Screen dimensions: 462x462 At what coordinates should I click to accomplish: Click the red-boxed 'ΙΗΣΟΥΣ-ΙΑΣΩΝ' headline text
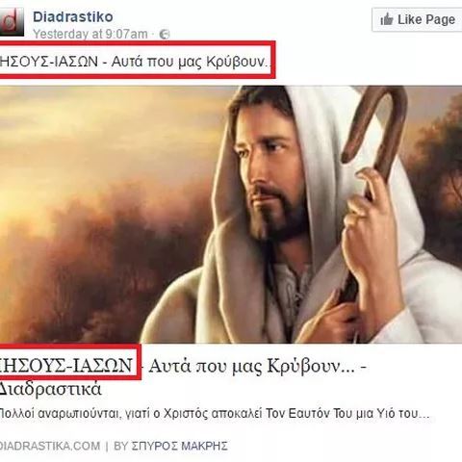click(66, 366)
